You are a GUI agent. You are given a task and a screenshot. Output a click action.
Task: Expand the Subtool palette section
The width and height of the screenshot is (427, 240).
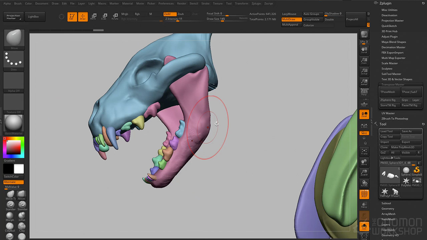[x=386, y=203]
